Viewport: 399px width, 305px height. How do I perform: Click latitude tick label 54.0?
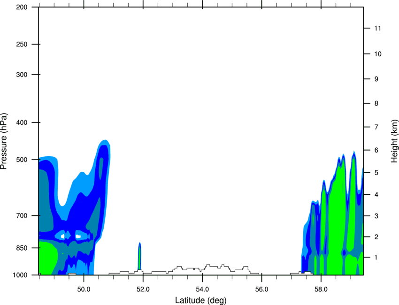202,290
